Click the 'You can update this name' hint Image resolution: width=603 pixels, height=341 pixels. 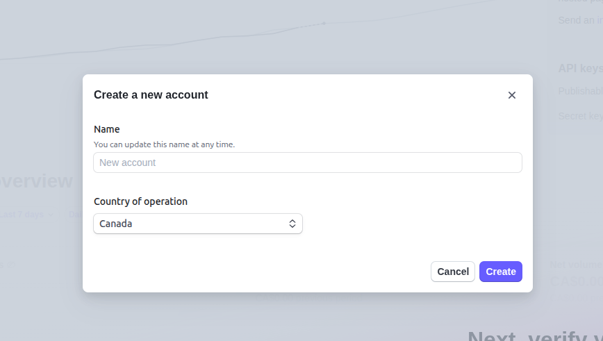point(164,144)
